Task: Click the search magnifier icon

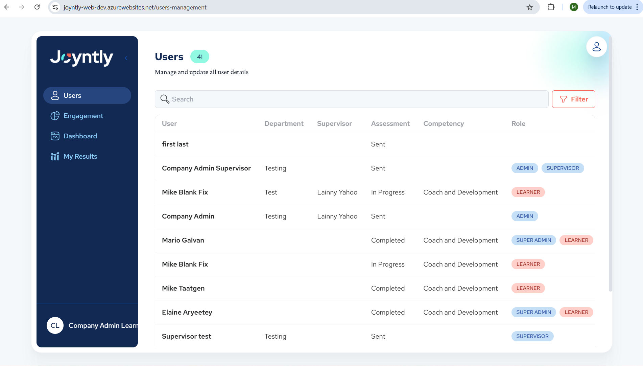Action: (165, 99)
